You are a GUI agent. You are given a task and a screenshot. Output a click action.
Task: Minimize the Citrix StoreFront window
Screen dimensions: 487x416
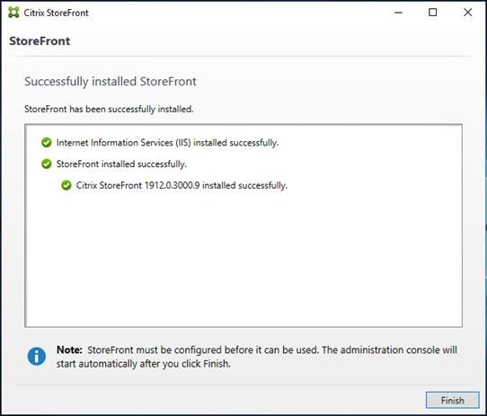(398, 13)
